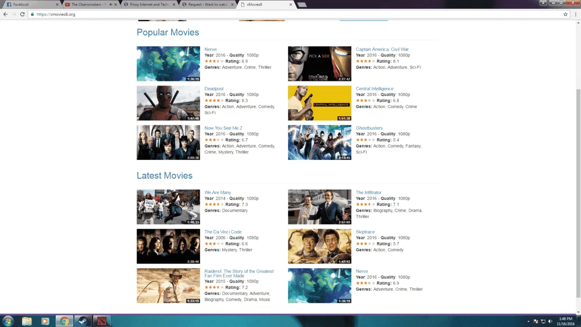Viewport: 581px width, 327px height.
Task: Open the Ghostbusters title link
Action: (369, 128)
